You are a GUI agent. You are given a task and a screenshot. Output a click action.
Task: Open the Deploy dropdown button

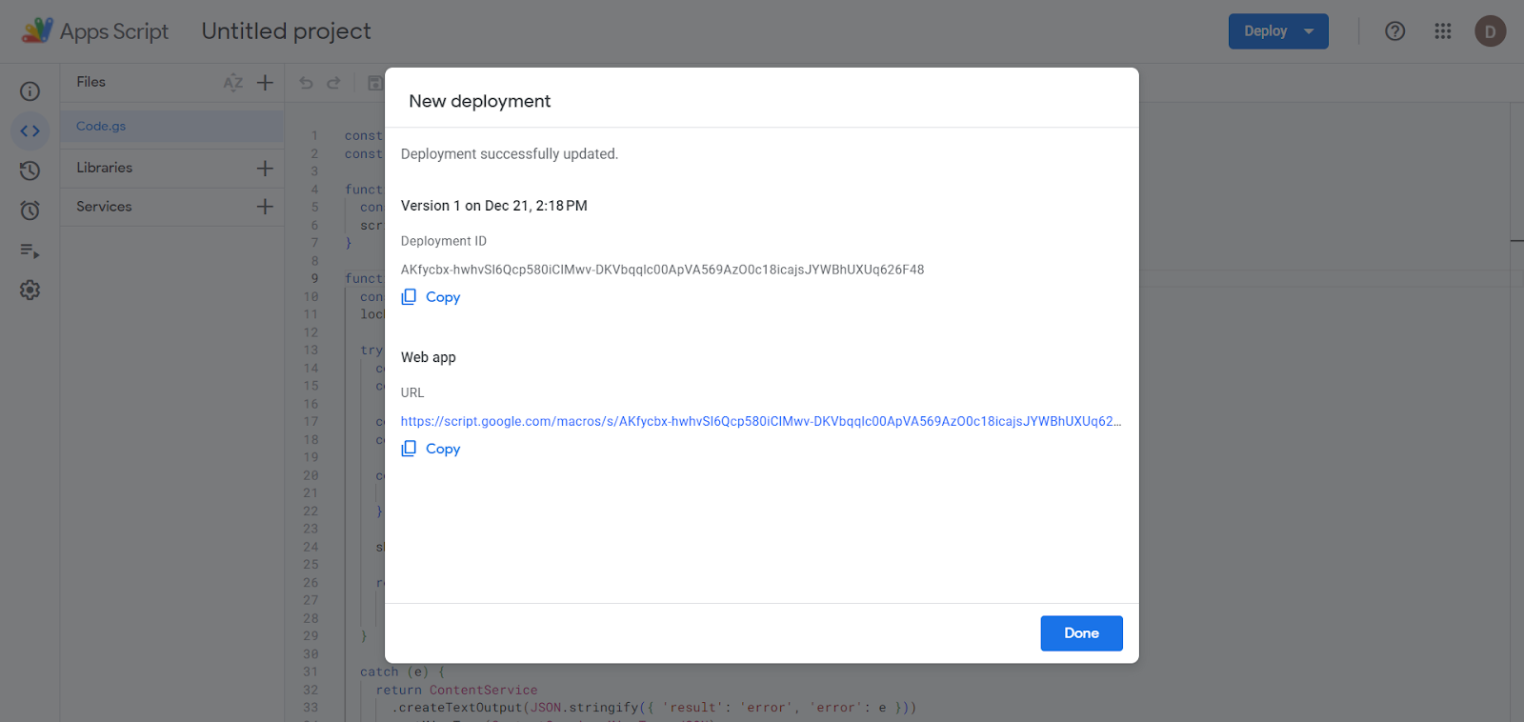pyautogui.click(x=1278, y=31)
